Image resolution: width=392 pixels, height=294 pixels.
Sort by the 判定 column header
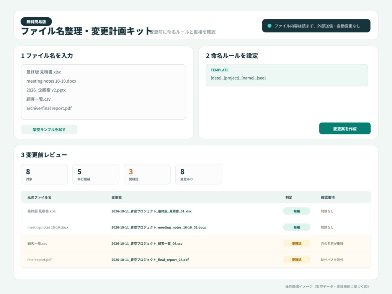tap(289, 197)
